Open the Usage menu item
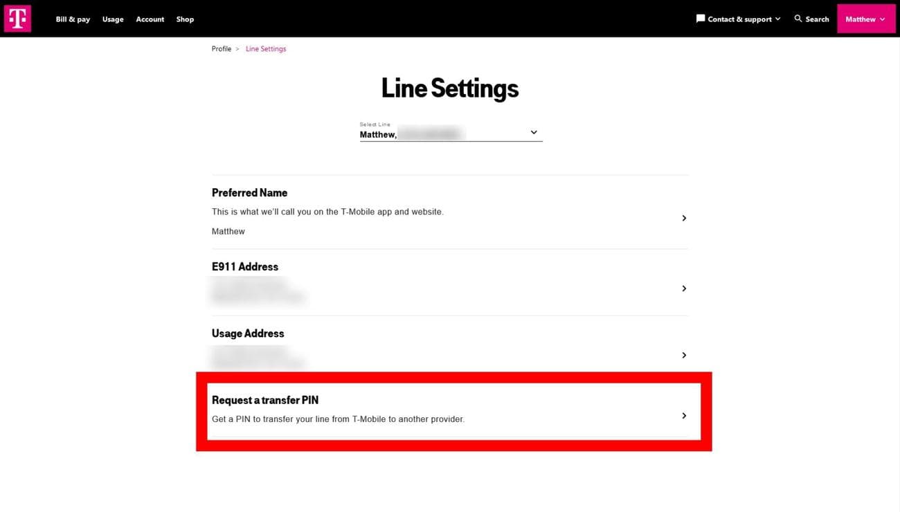The image size is (900, 512). point(113,19)
